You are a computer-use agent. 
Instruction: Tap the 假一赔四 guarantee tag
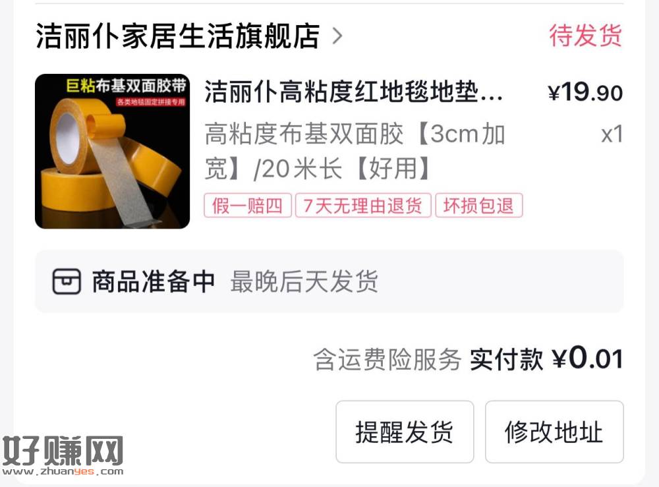click(x=248, y=206)
